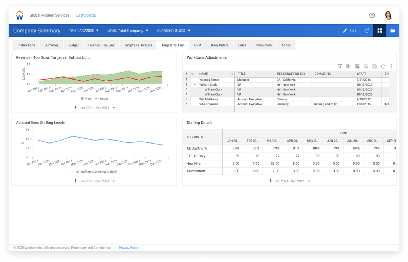
Task: Click the user profile avatar
Action: pyautogui.click(x=388, y=15)
